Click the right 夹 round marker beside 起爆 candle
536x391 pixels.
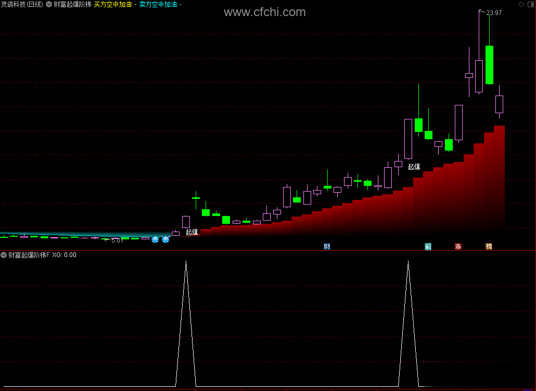click(165, 239)
